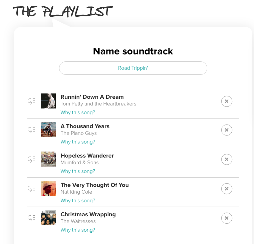Open 'Why this song?' for Tom Petty track

(x=78, y=112)
